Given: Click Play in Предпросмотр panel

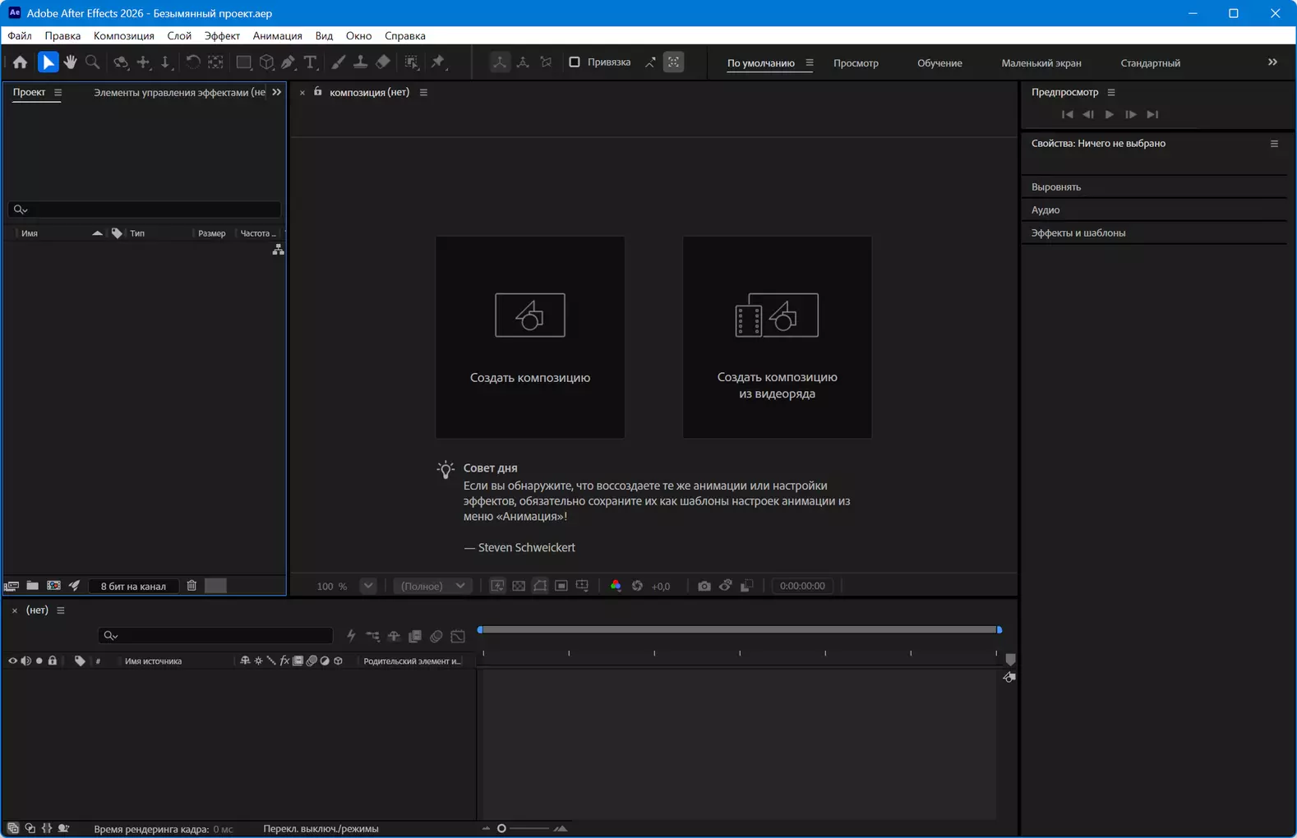Looking at the screenshot, I should click(1110, 115).
